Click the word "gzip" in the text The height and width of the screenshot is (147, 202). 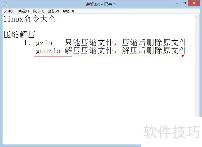[44, 43]
